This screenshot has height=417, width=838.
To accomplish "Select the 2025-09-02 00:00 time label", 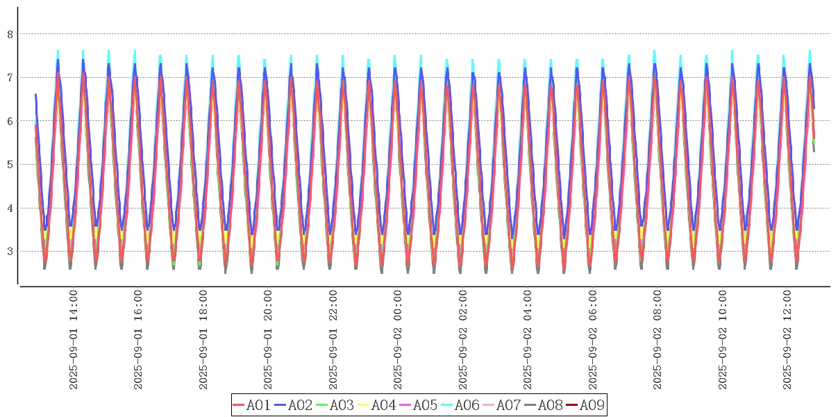I will point(399,340).
